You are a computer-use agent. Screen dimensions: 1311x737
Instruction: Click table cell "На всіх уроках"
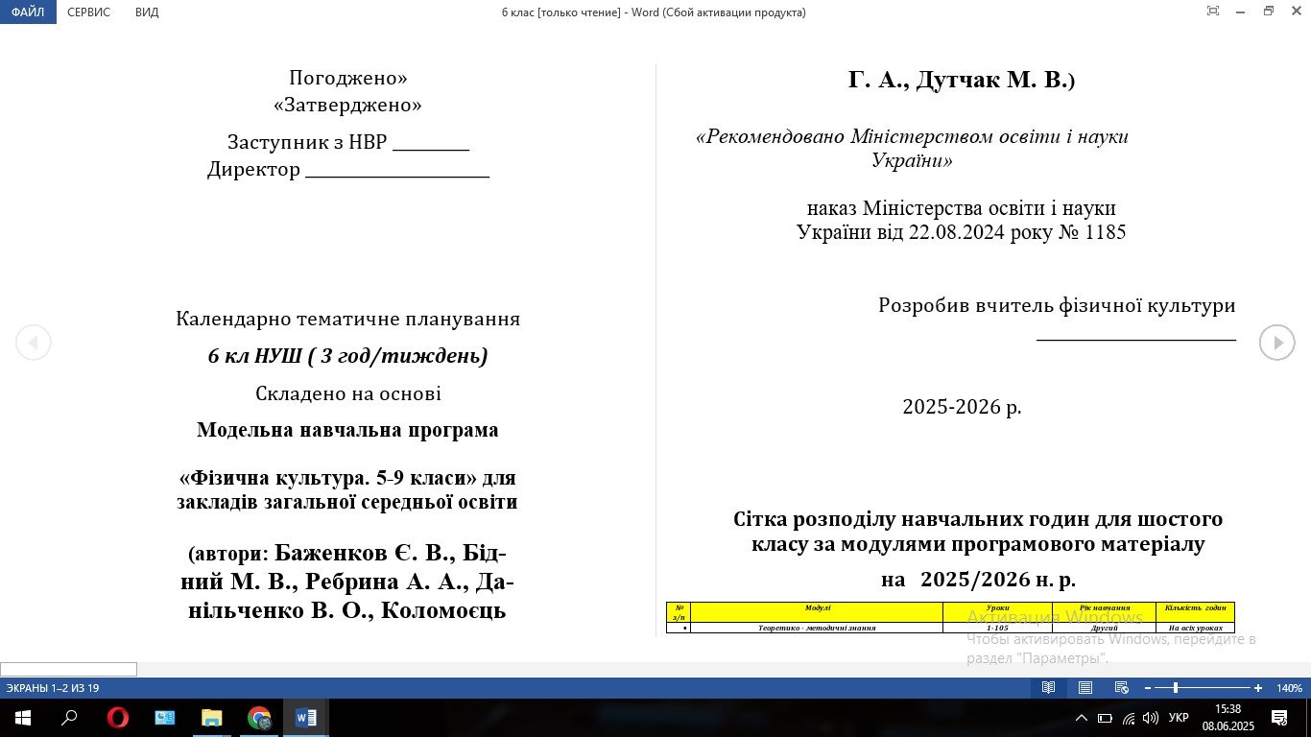[1195, 628]
